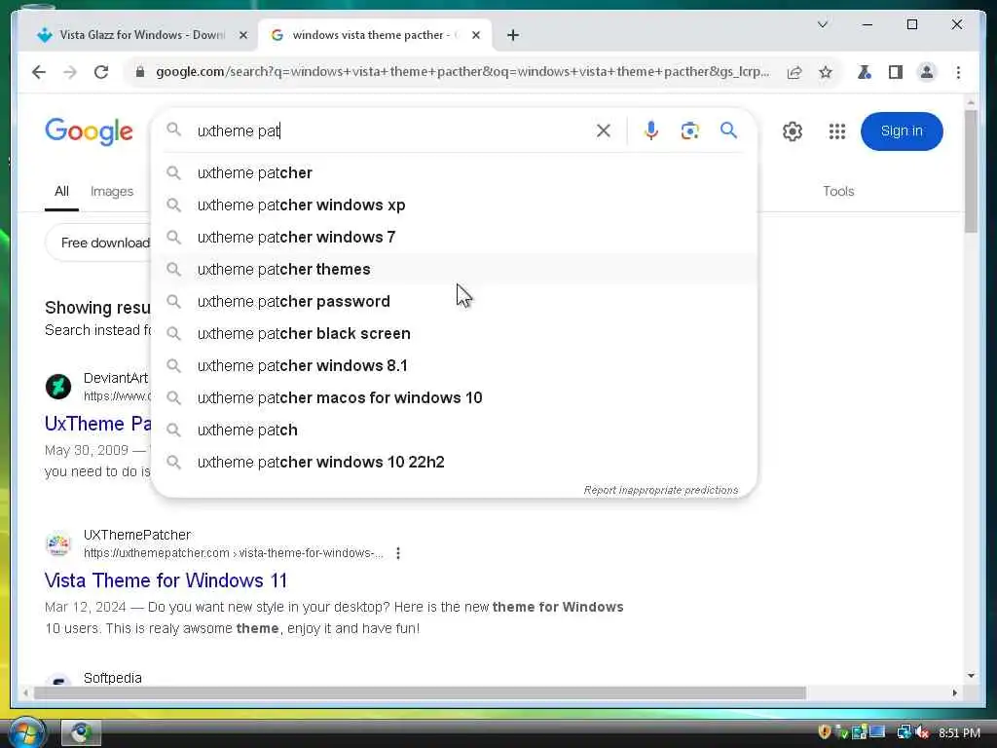Clear the search box with X

(604, 131)
